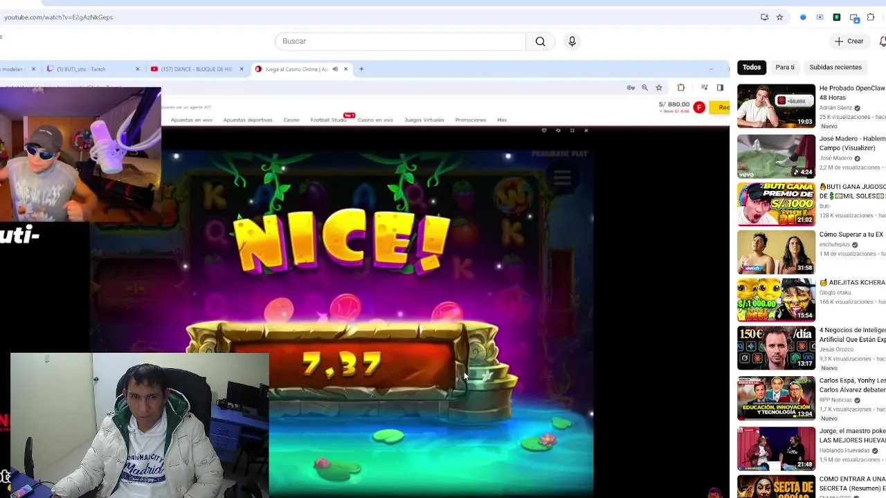Click the screen capture extension icon
Viewport: 886px width, 498px height.
[820, 17]
